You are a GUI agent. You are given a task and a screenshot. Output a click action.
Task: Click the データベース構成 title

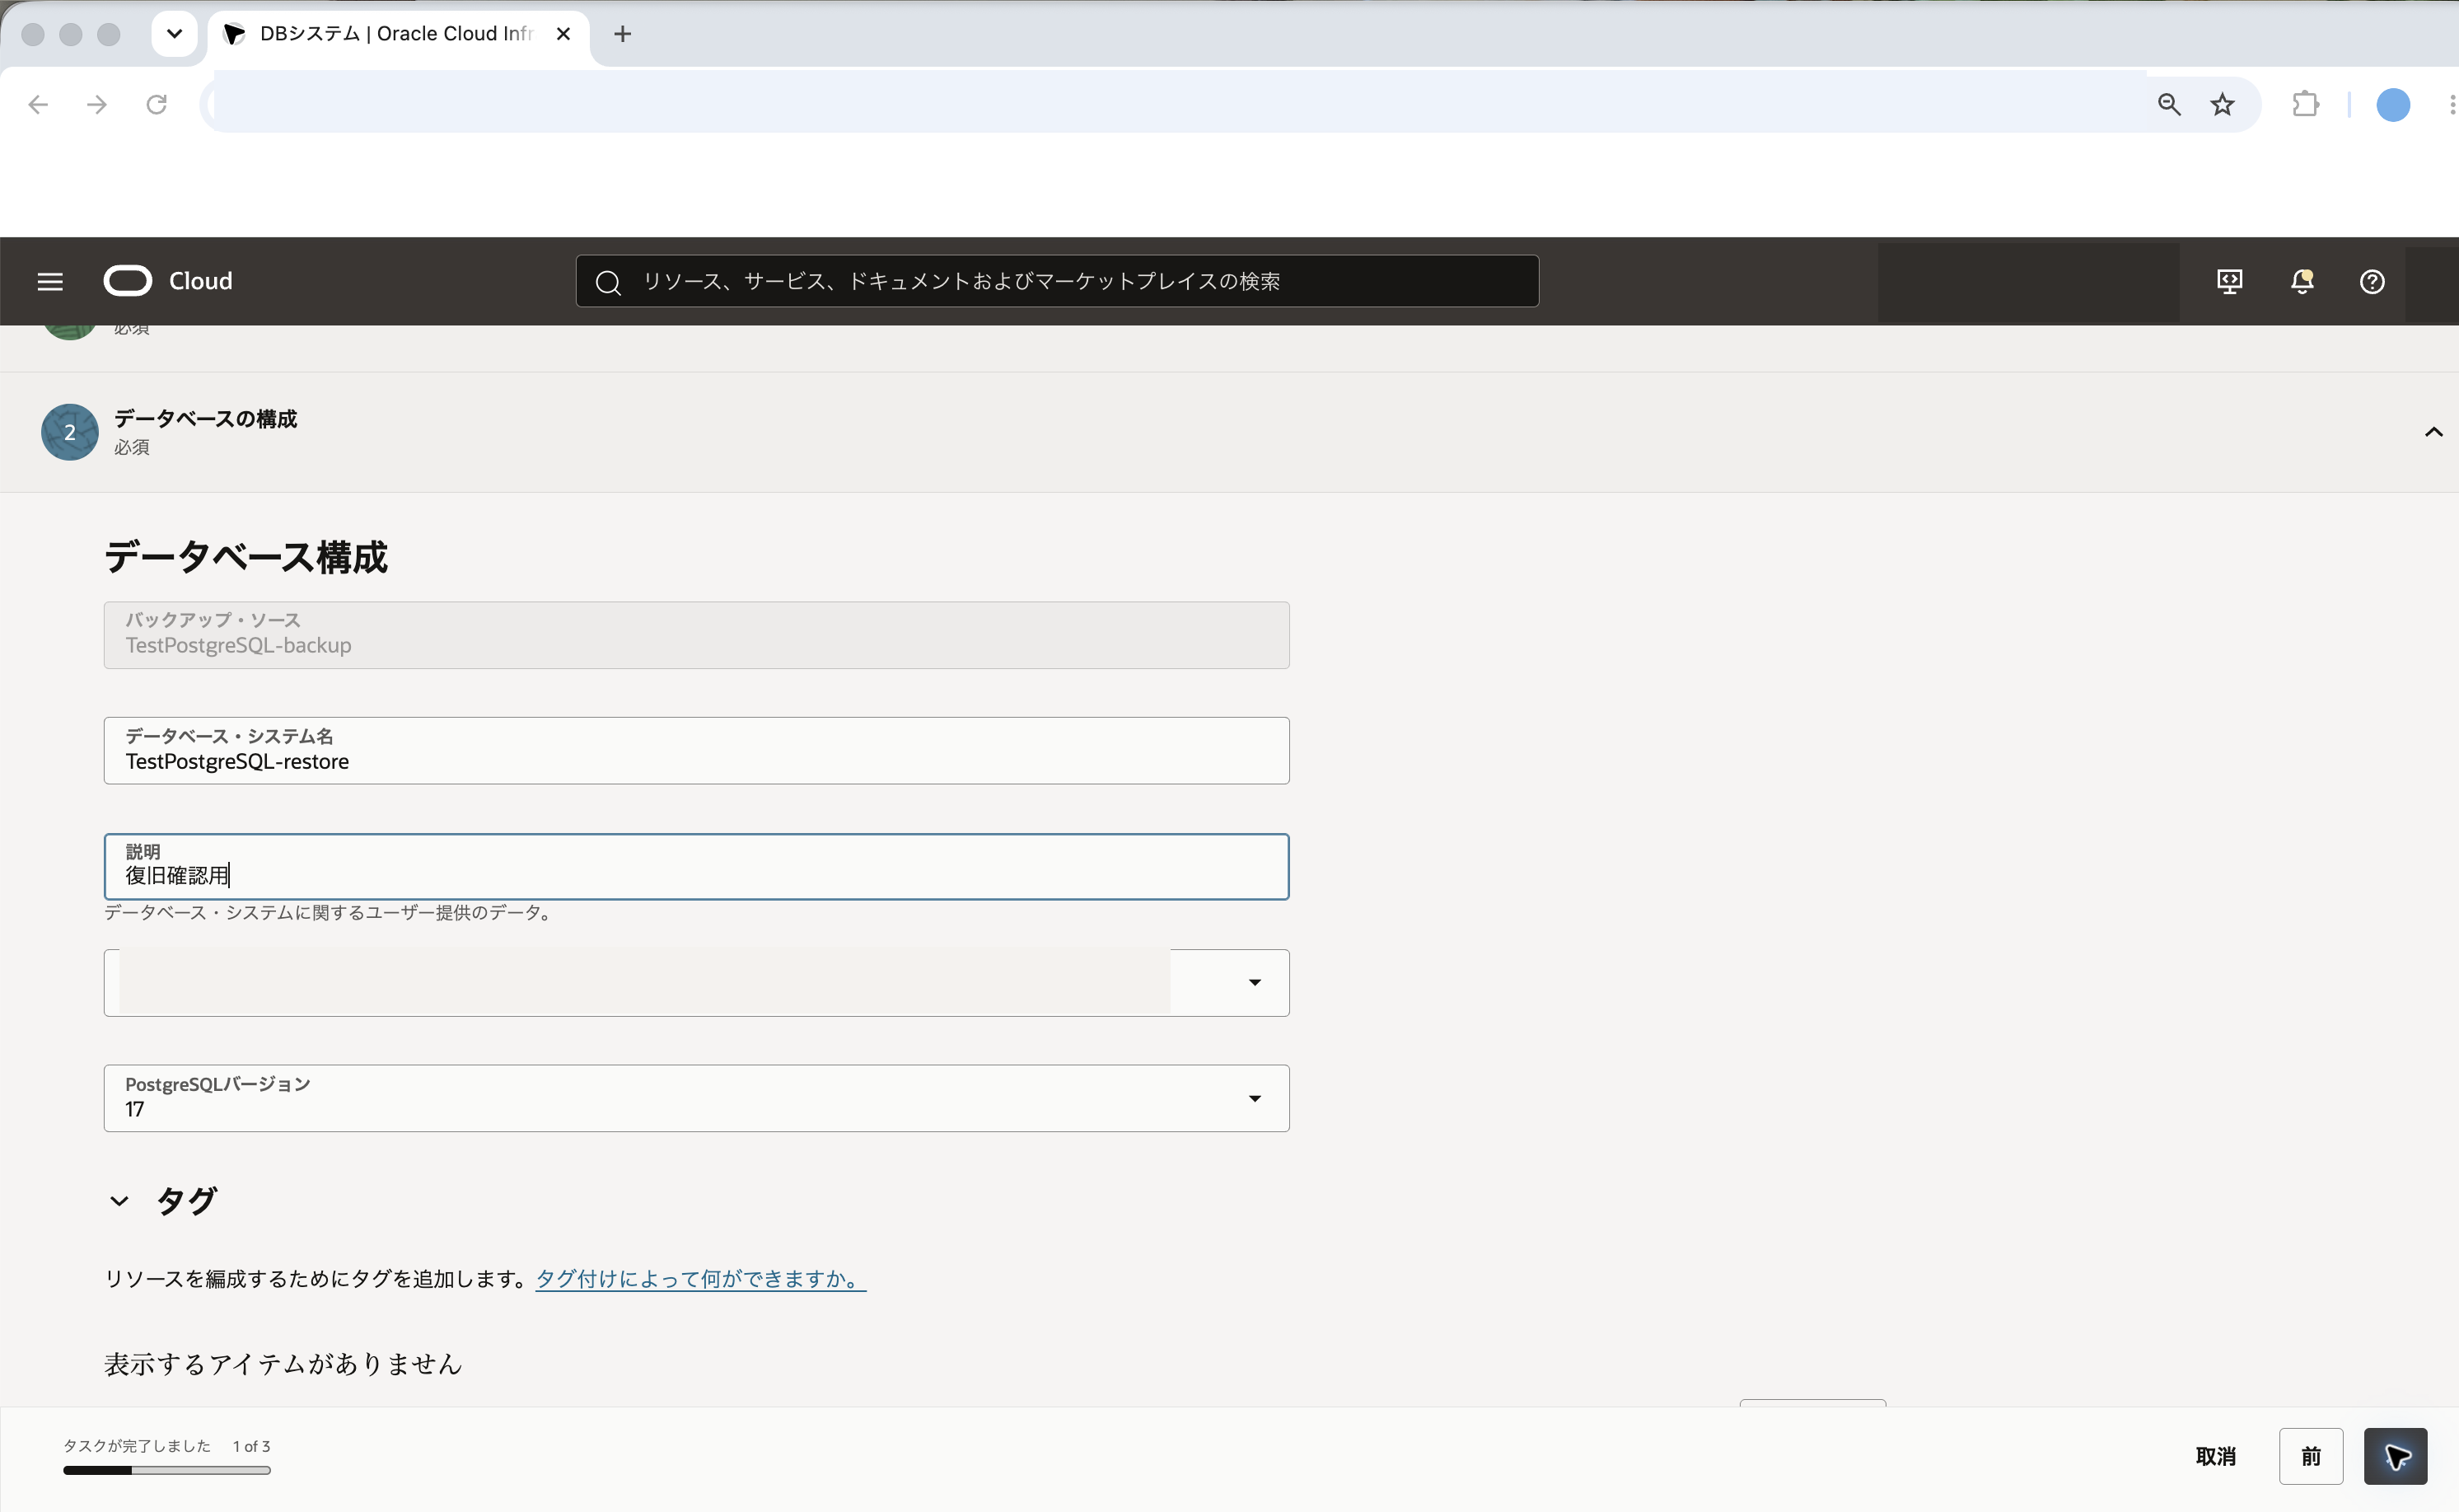[245, 557]
